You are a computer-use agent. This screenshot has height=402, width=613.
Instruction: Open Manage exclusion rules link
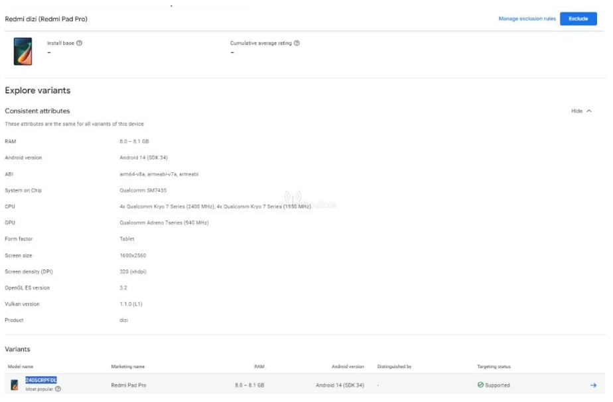527,19
